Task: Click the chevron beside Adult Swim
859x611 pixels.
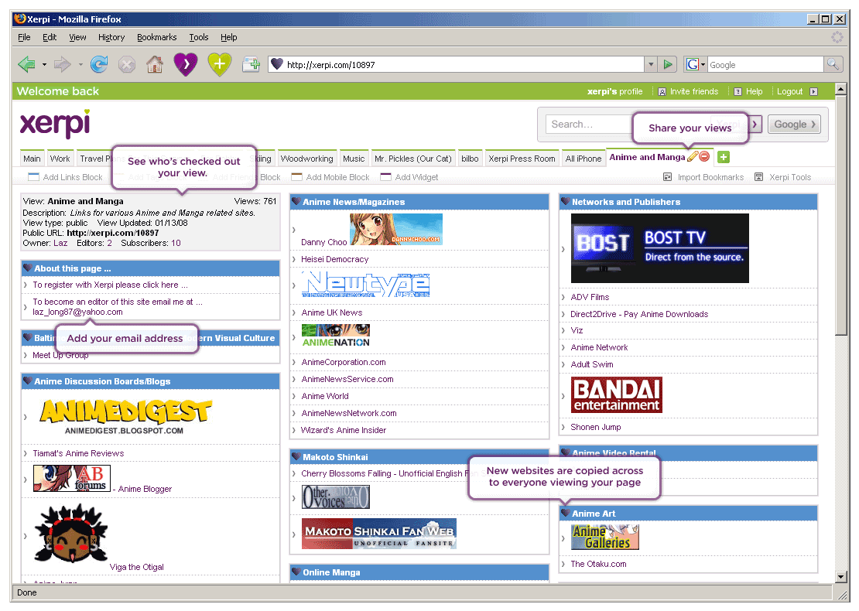Action: pos(563,364)
